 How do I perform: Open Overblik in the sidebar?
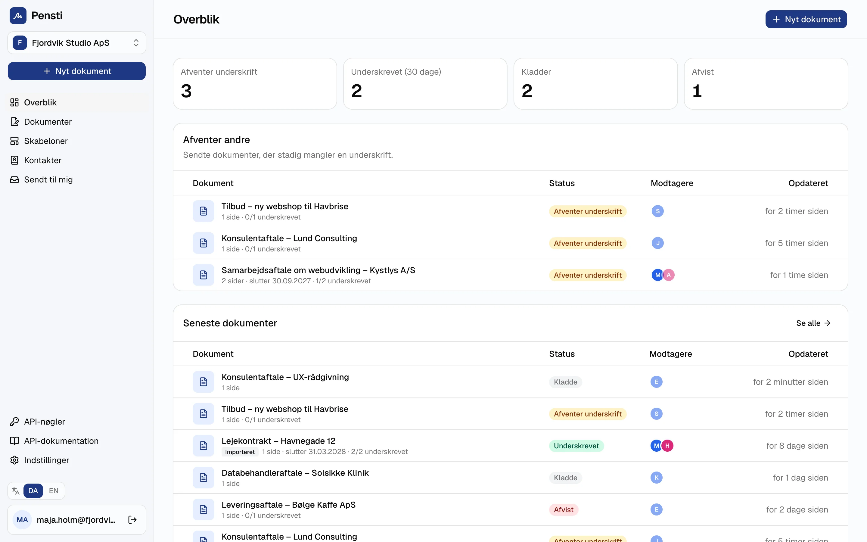77,102
